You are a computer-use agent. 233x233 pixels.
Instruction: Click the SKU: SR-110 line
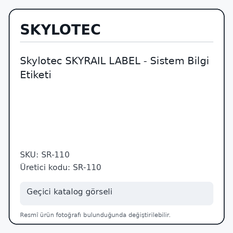coord(45,154)
